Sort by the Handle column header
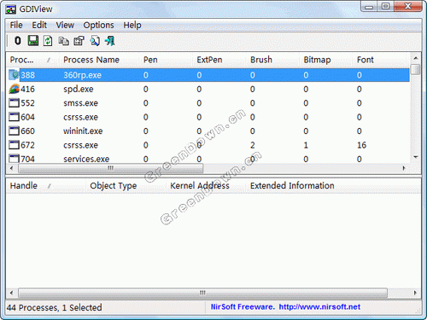This screenshot has width=427, height=320. pos(46,186)
